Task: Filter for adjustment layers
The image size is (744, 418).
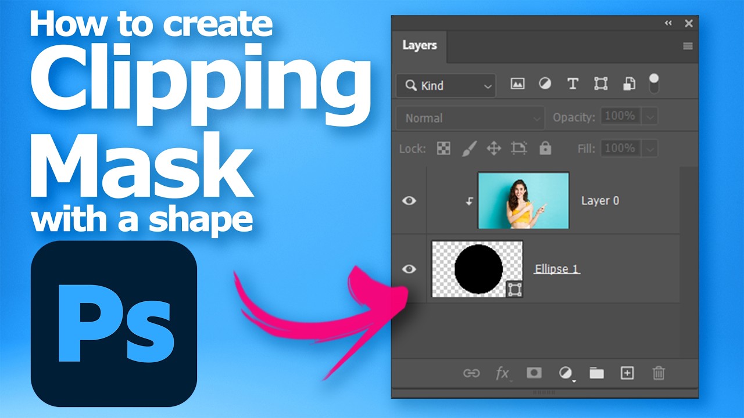Action: pyautogui.click(x=545, y=84)
